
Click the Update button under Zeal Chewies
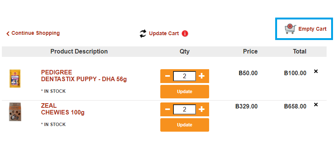(x=184, y=125)
